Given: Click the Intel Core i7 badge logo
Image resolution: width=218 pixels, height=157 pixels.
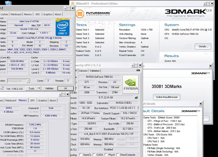Looking at the screenshot, I should coord(63,27).
